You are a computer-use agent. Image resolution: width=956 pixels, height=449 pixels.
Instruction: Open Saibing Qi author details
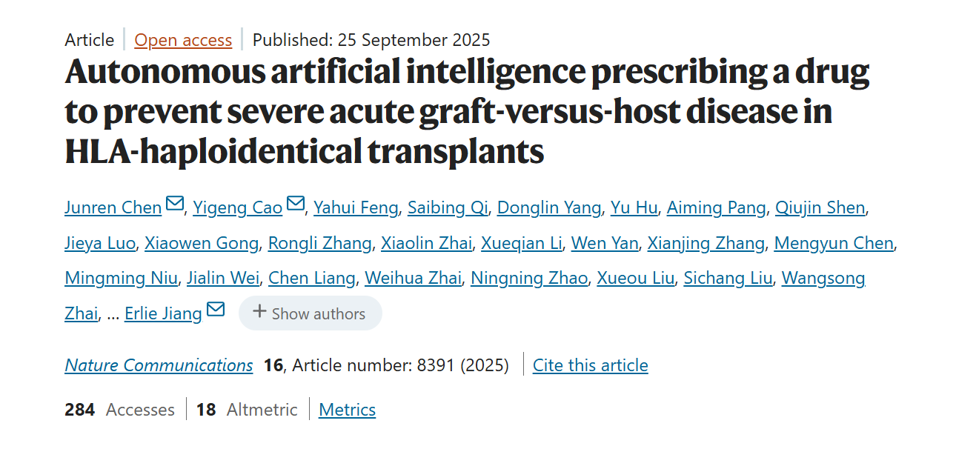pyautogui.click(x=448, y=208)
